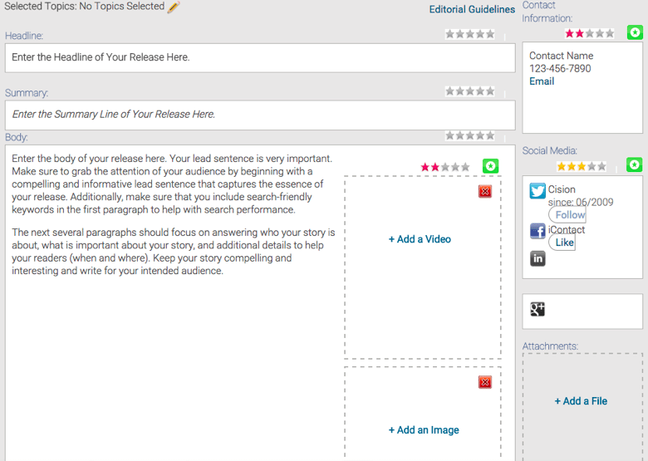Viewport: 648px width, 461px height.
Task: Remove the Add a Video placeholder
Action: coord(485,191)
